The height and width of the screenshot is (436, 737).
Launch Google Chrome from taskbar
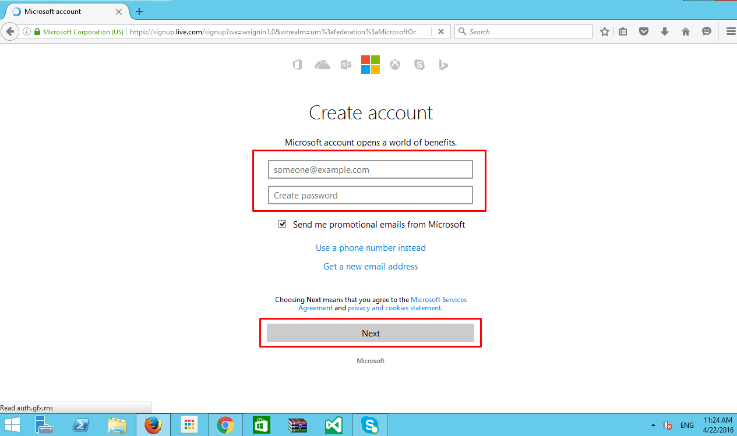[x=225, y=426]
